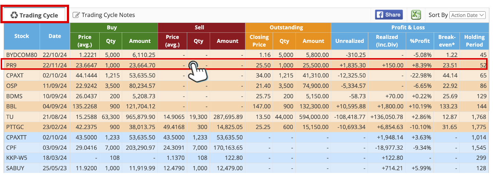This screenshot has width=493, height=178.
Task: Select the BBL stock row
Action: pos(246,107)
